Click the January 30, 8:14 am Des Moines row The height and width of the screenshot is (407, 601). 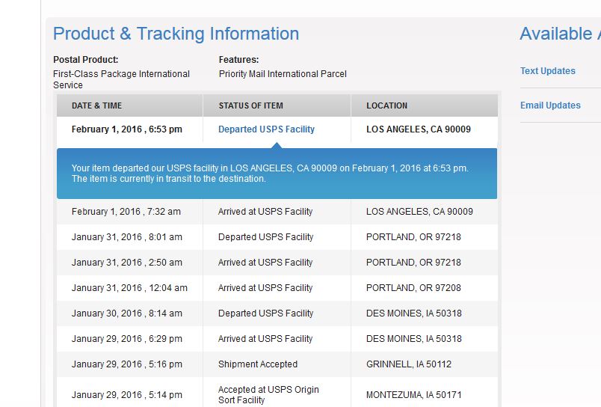pyautogui.click(x=277, y=313)
